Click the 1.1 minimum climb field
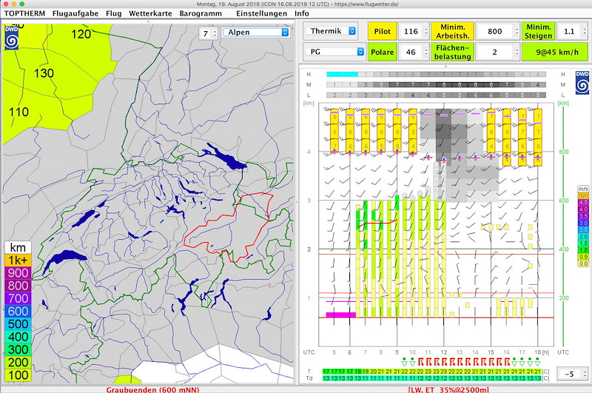Viewport: 592px width, 393px height. point(569,31)
